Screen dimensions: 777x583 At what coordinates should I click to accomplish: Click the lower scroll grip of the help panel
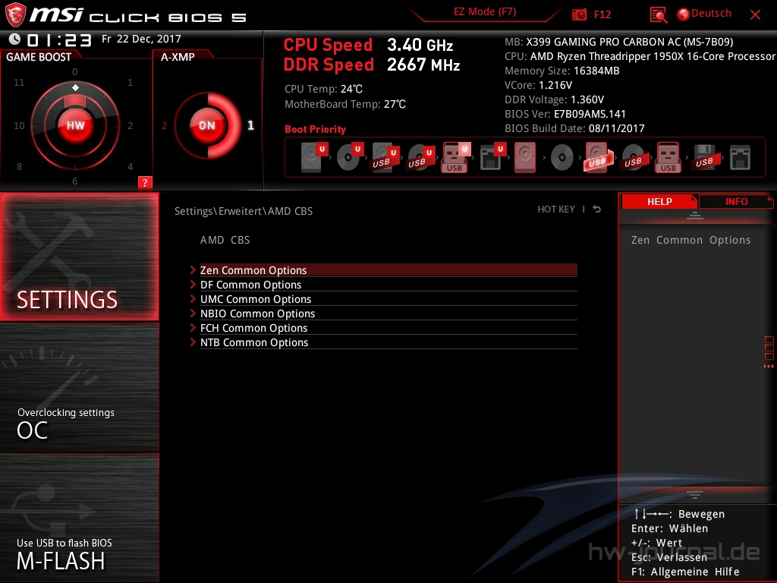point(695,494)
